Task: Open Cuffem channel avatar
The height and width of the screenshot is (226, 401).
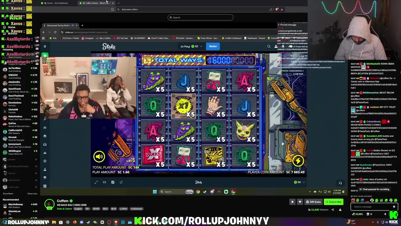Action: (x=49, y=204)
